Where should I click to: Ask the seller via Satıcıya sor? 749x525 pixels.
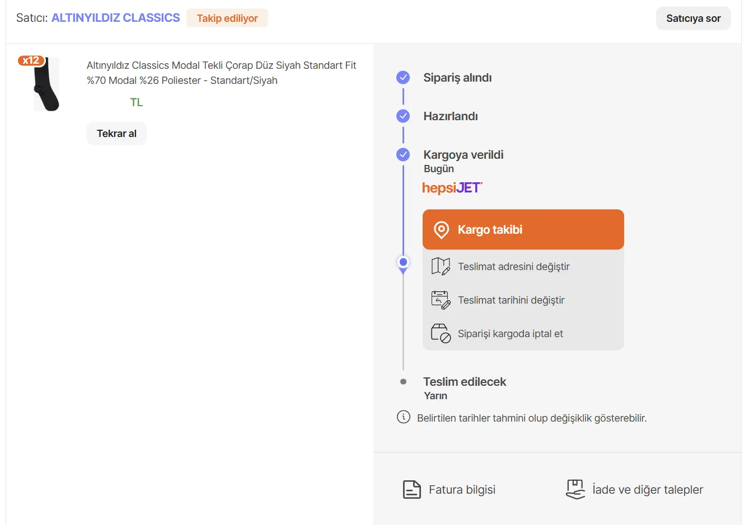(x=693, y=18)
